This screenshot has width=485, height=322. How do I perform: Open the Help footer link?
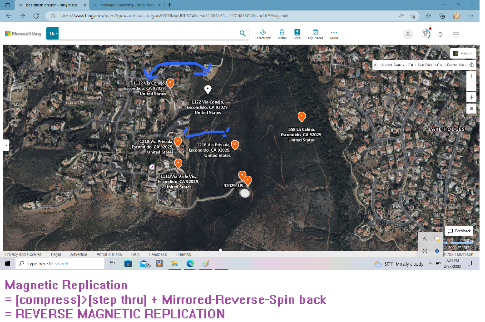[x=135, y=254]
